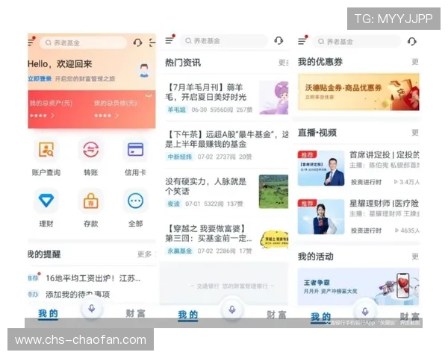
Task: Tap the 羊毛姐 source tag
Action: [176, 110]
